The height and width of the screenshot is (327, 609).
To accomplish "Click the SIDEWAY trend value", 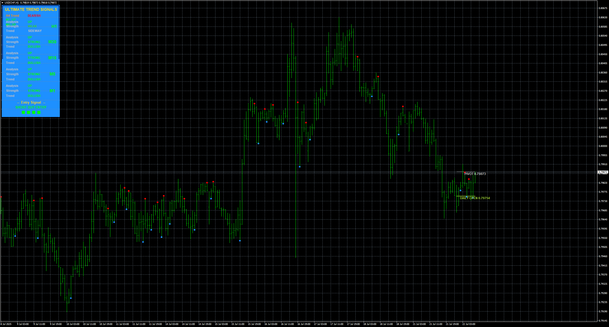I will [x=35, y=31].
